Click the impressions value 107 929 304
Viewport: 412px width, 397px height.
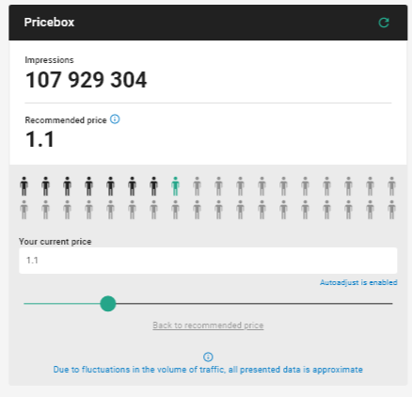point(86,80)
